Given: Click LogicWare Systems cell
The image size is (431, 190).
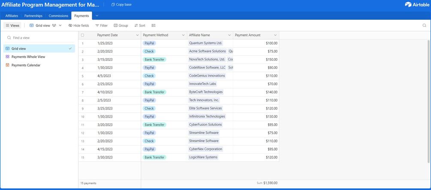Looking at the screenshot, I should (203, 157).
